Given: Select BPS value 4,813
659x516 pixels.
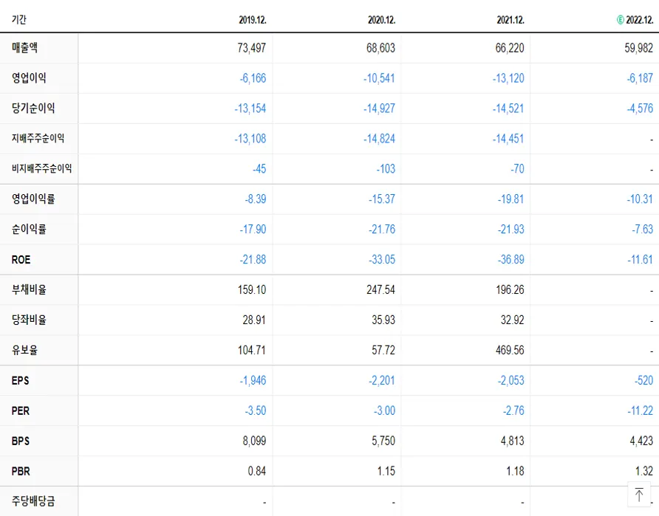Looking at the screenshot, I should (x=512, y=441).
